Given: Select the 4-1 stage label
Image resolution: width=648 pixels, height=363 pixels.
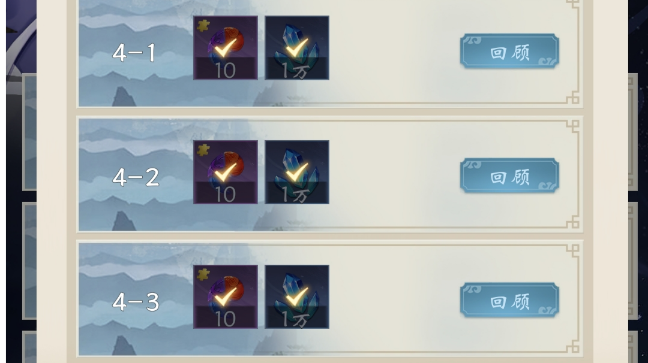Looking at the screenshot, I should (x=134, y=53).
